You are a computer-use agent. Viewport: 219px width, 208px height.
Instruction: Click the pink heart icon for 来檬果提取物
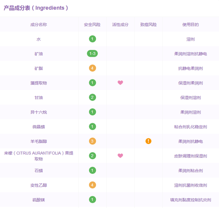120,156
